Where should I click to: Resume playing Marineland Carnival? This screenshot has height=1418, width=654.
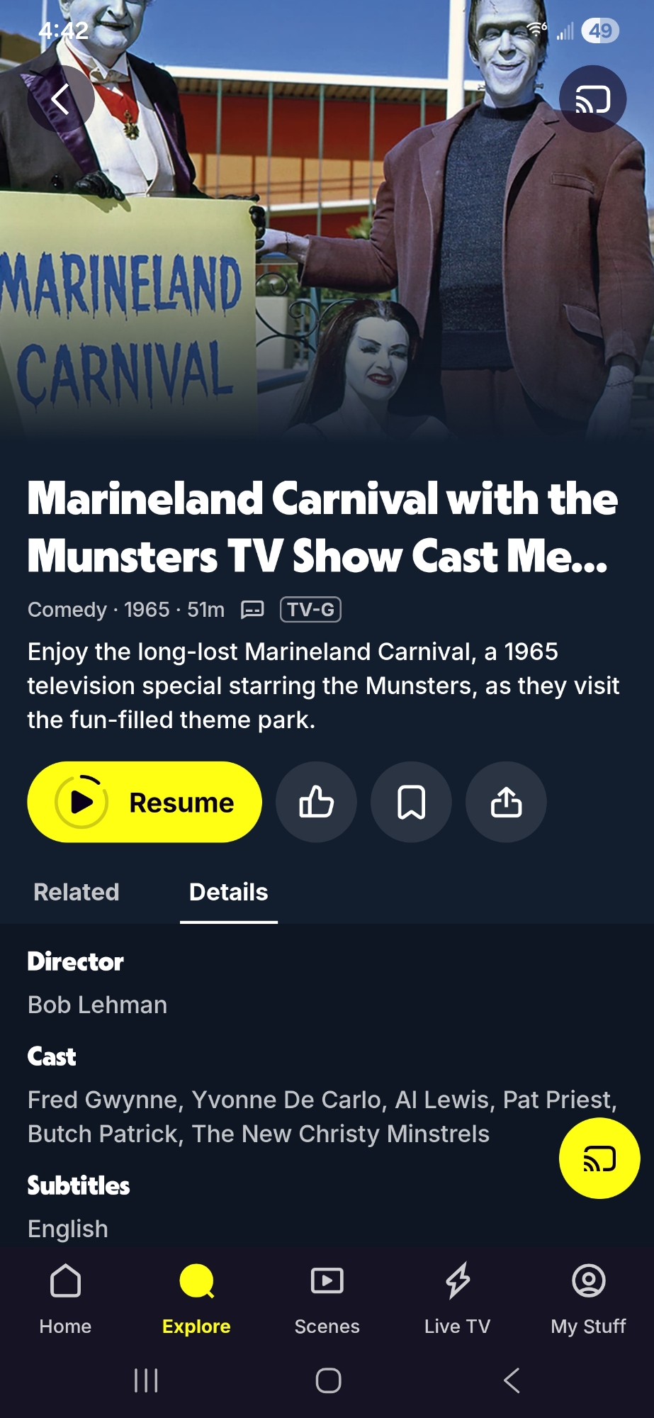click(x=145, y=802)
